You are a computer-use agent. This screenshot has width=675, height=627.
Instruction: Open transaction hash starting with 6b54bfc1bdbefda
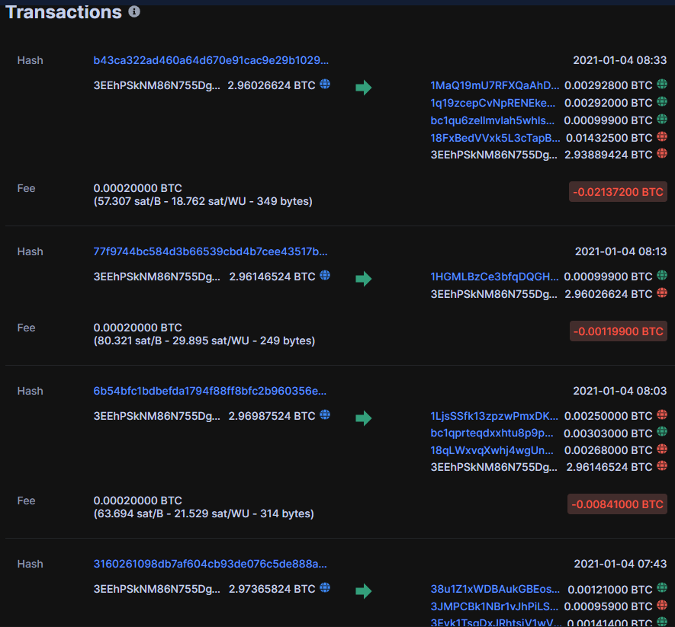click(x=210, y=391)
